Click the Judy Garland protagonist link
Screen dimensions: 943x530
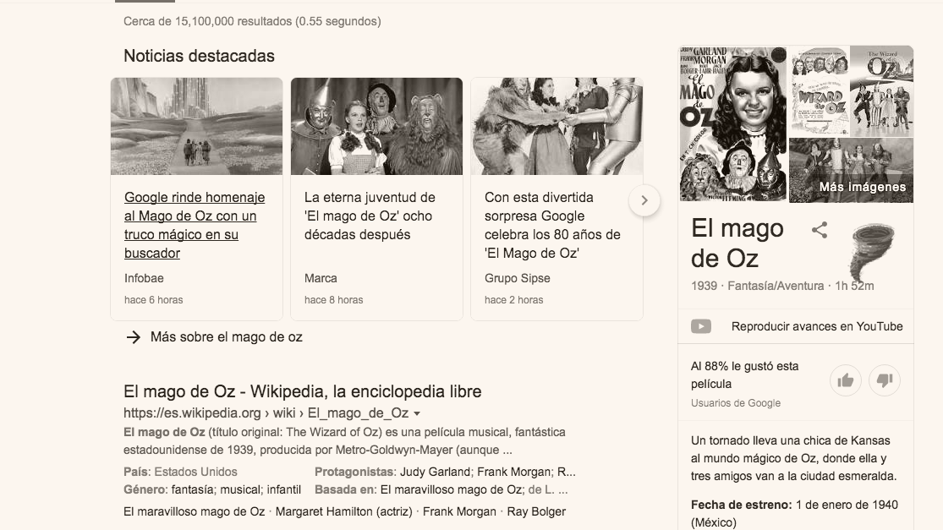click(435, 472)
